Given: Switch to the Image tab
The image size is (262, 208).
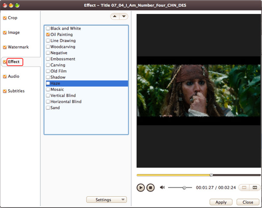Looking at the screenshot, I should tap(14, 32).
